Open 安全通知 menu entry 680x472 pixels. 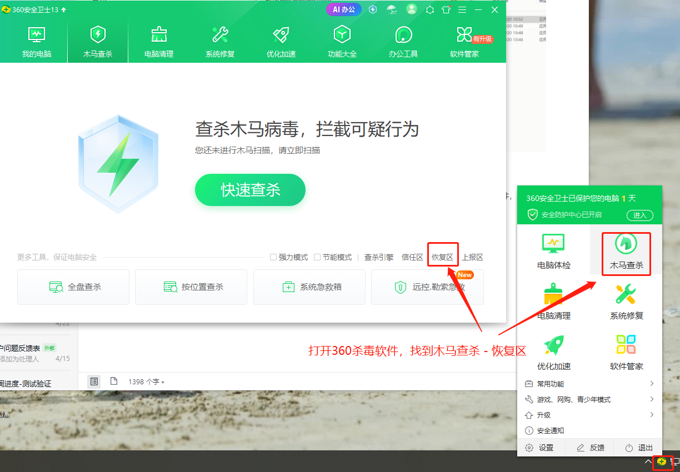click(x=589, y=430)
